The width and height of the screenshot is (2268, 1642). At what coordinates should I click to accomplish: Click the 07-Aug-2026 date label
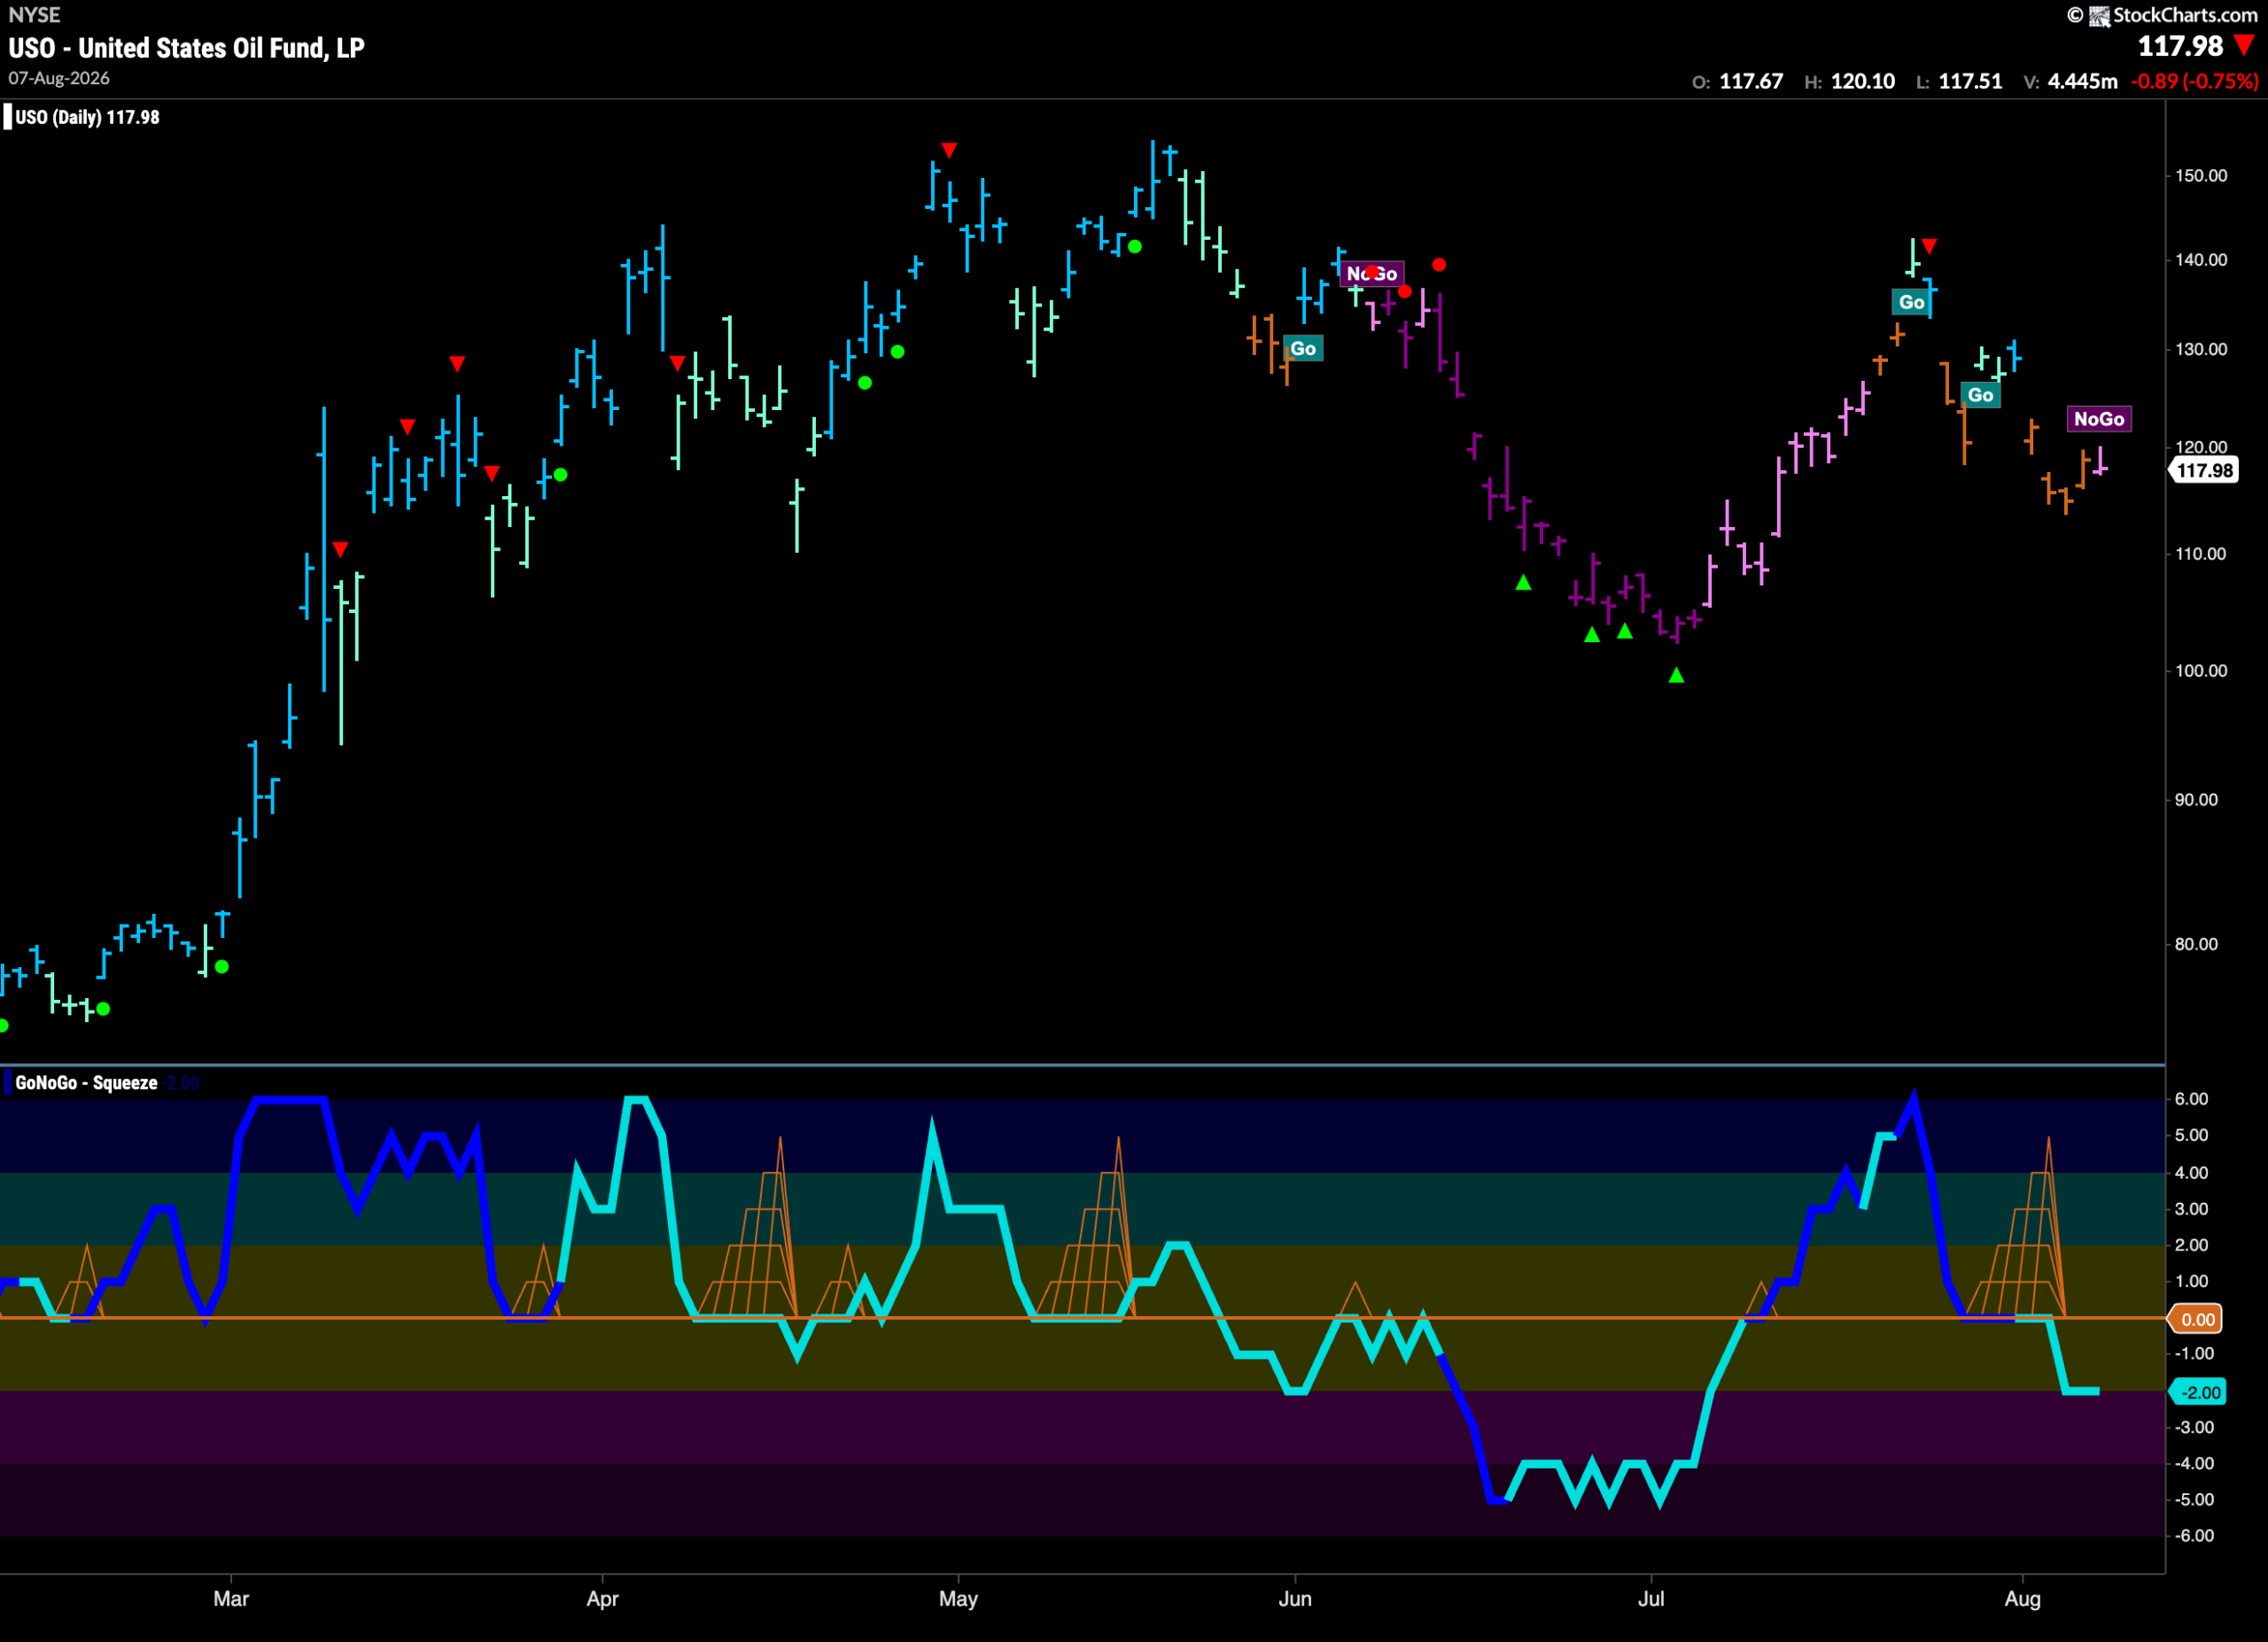[x=59, y=78]
